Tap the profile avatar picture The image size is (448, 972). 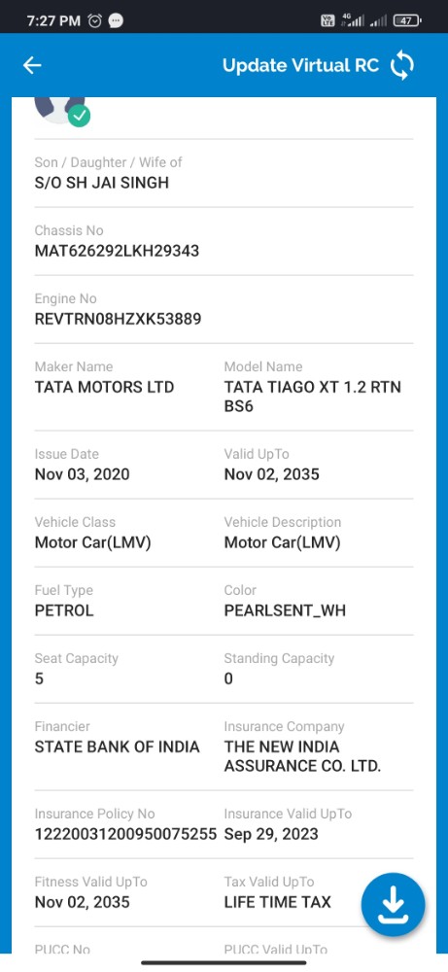coord(59,110)
